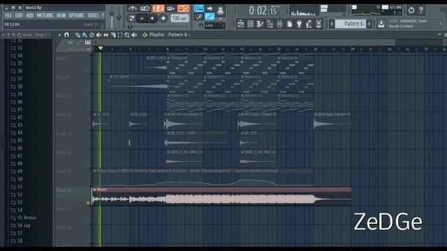Image resolution: width=447 pixels, height=251 pixels.
Task: Click the record button
Action: coord(163,19)
